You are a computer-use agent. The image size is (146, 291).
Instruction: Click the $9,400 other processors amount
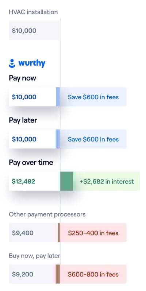[x=23, y=233]
